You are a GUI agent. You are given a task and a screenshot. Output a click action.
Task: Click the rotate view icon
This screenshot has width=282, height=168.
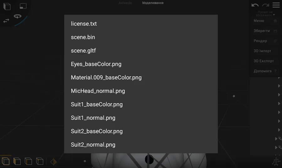coord(18,16)
